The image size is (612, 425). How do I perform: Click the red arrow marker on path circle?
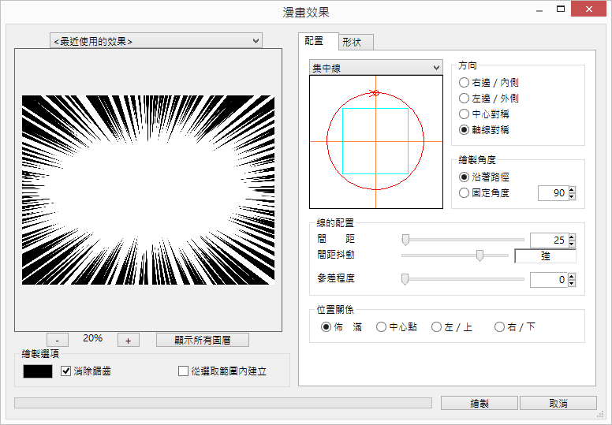(375, 93)
